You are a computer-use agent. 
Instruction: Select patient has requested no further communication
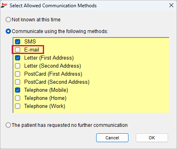[x=8, y=125]
